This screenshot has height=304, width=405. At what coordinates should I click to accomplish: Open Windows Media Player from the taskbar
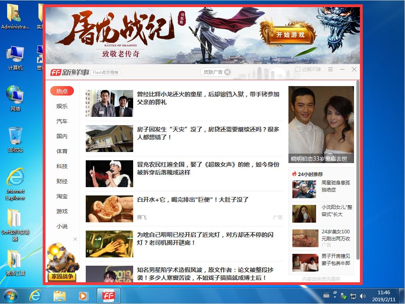(83, 295)
